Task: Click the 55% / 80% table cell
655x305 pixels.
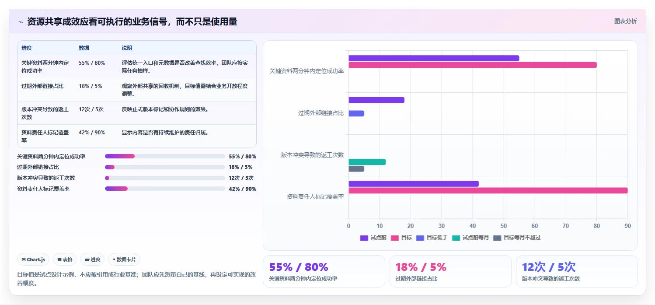Action: 92,63
